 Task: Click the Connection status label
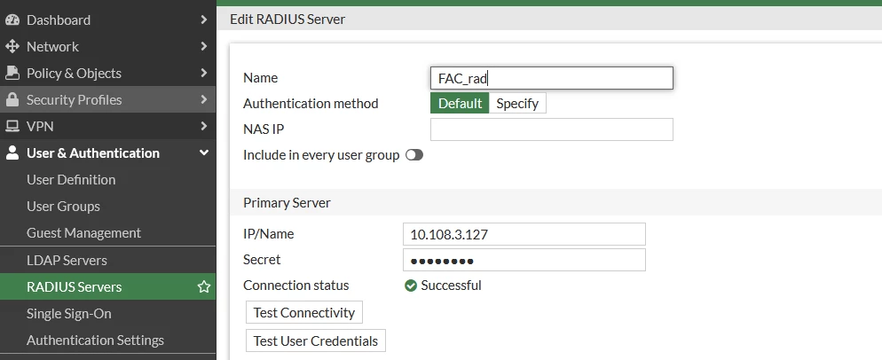(x=295, y=286)
